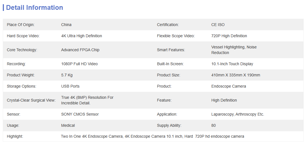The image size is (307, 143).
Task: Select the Supply Ability value 80
Action: click(x=214, y=125)
